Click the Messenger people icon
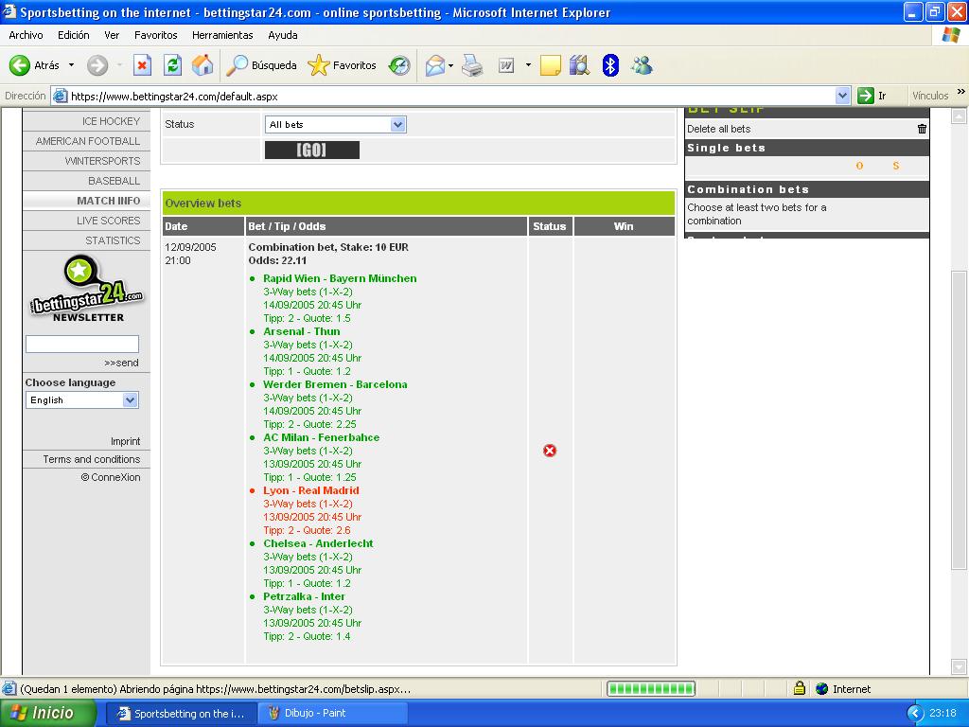 (643, 65)
